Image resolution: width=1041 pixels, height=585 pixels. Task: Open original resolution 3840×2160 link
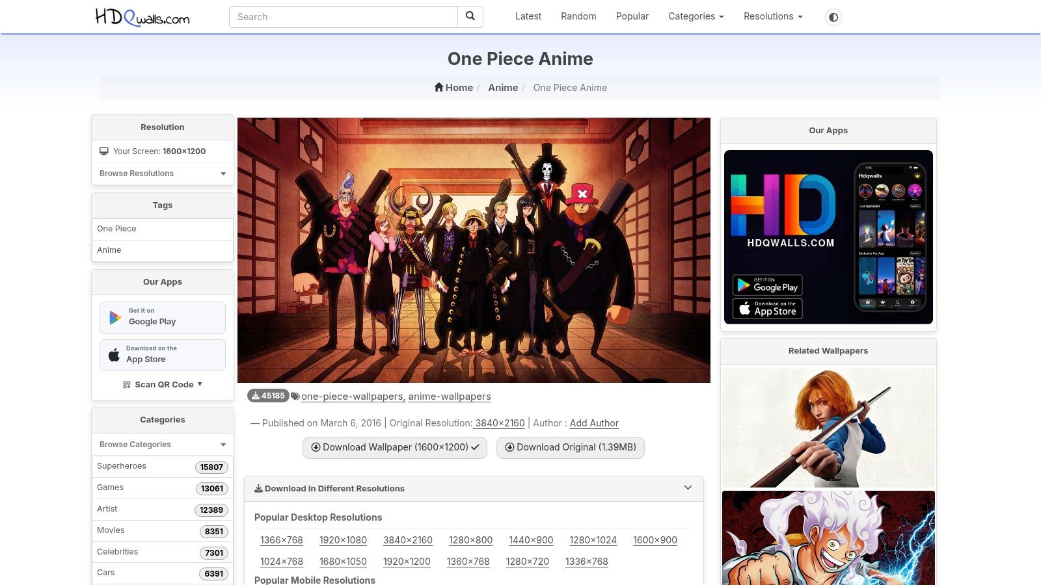tap(500, 423)
